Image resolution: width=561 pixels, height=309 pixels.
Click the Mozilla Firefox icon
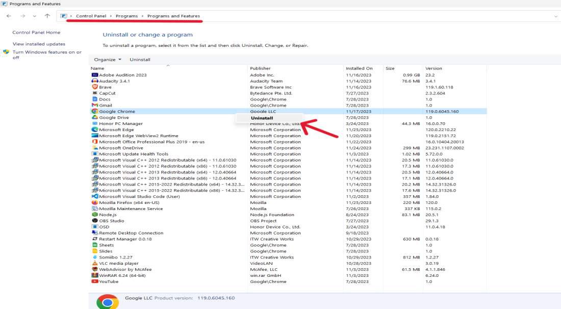[95, 203]
